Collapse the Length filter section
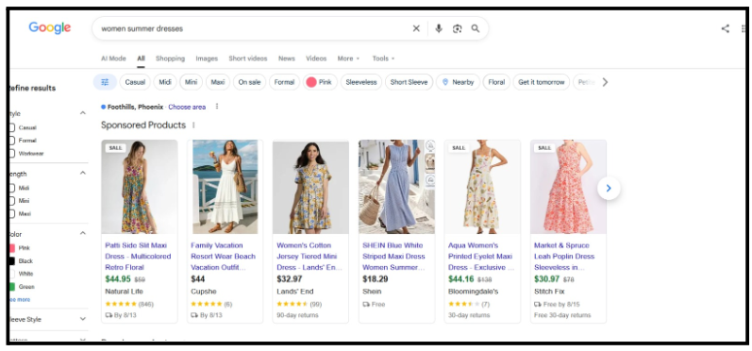The image size is (752, 351). pyautogui.click(x=82, y=173)
